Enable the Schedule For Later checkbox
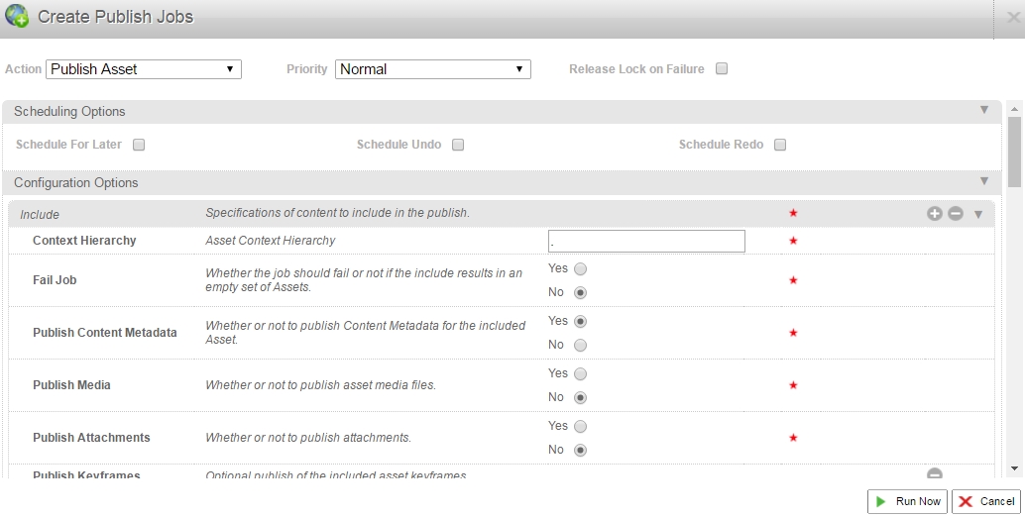1025x518 pixels. (139, 145)
